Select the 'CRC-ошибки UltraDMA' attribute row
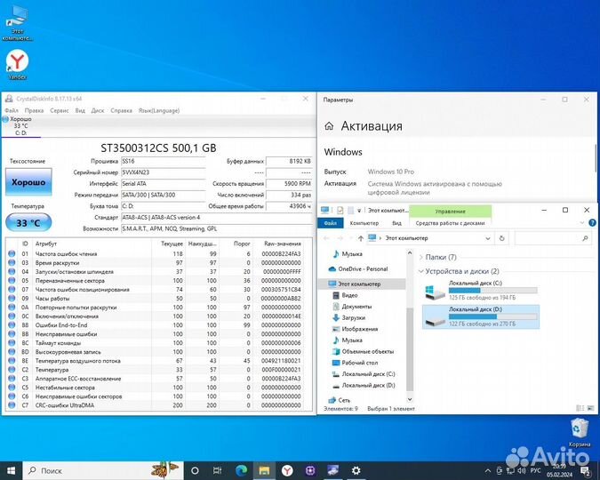Image resolution: width=600 pixels, height=480 pixels. (x=159, y=405)
